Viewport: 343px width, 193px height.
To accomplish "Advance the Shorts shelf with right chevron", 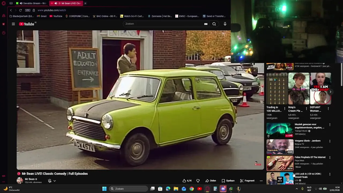I will (330, 92).
